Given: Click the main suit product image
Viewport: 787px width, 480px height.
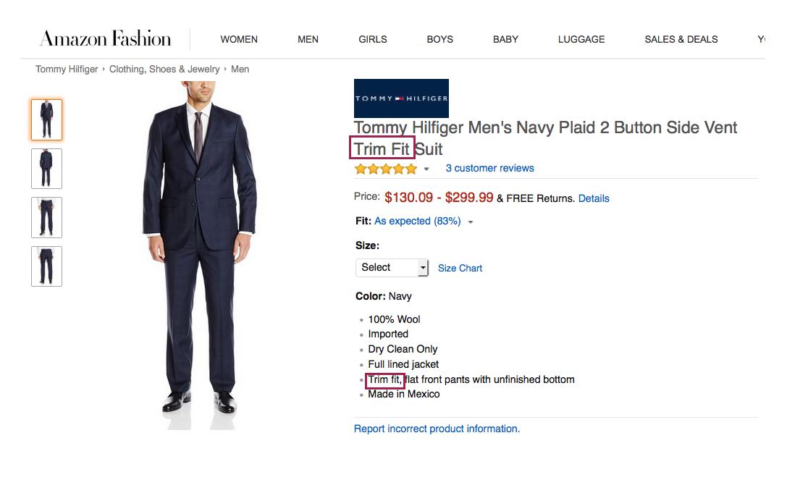Looking at the screenshot, I should click(200, 255).
